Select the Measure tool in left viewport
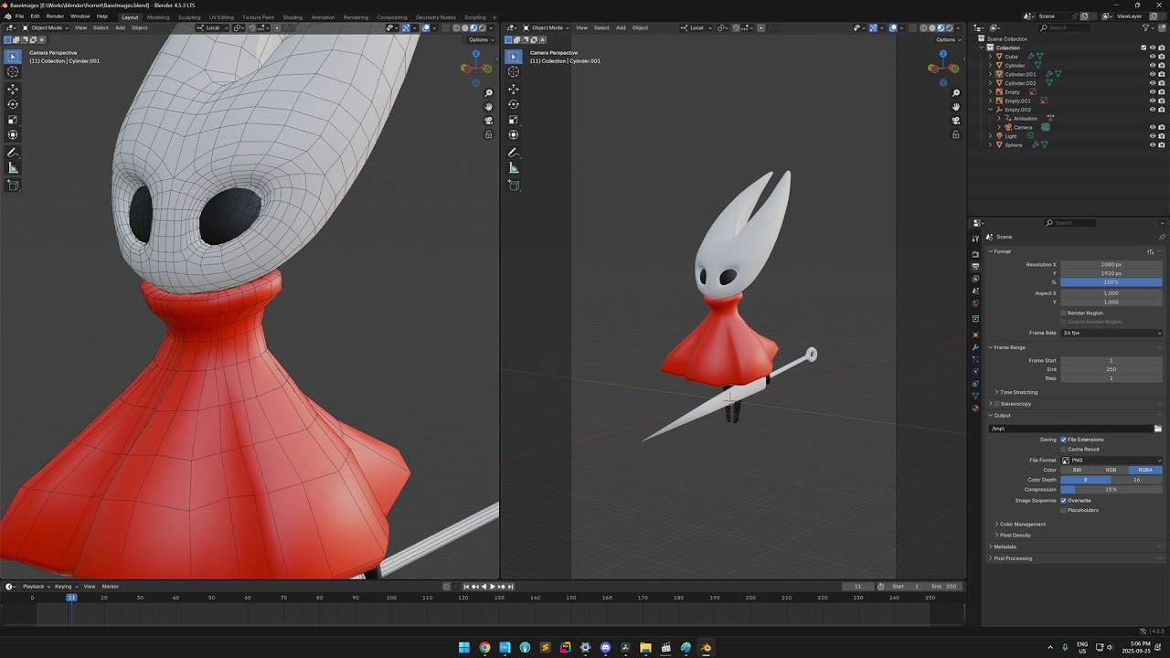The width and height of the screenshot is (1170, 658). pos(13,168)
